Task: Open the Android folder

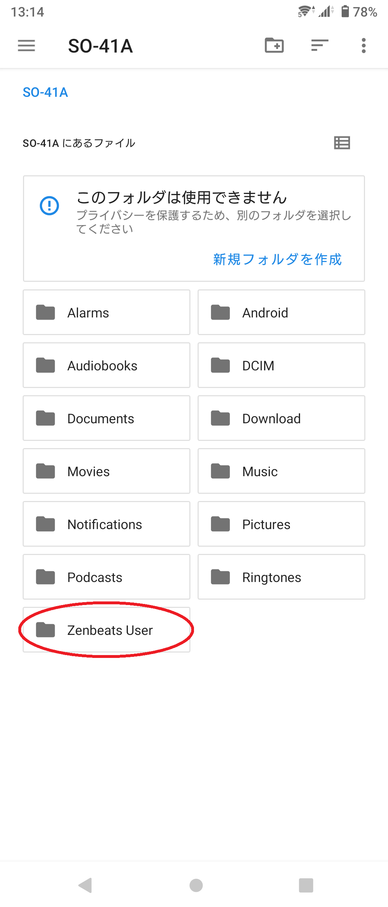Action: click(x=281, y=312)
